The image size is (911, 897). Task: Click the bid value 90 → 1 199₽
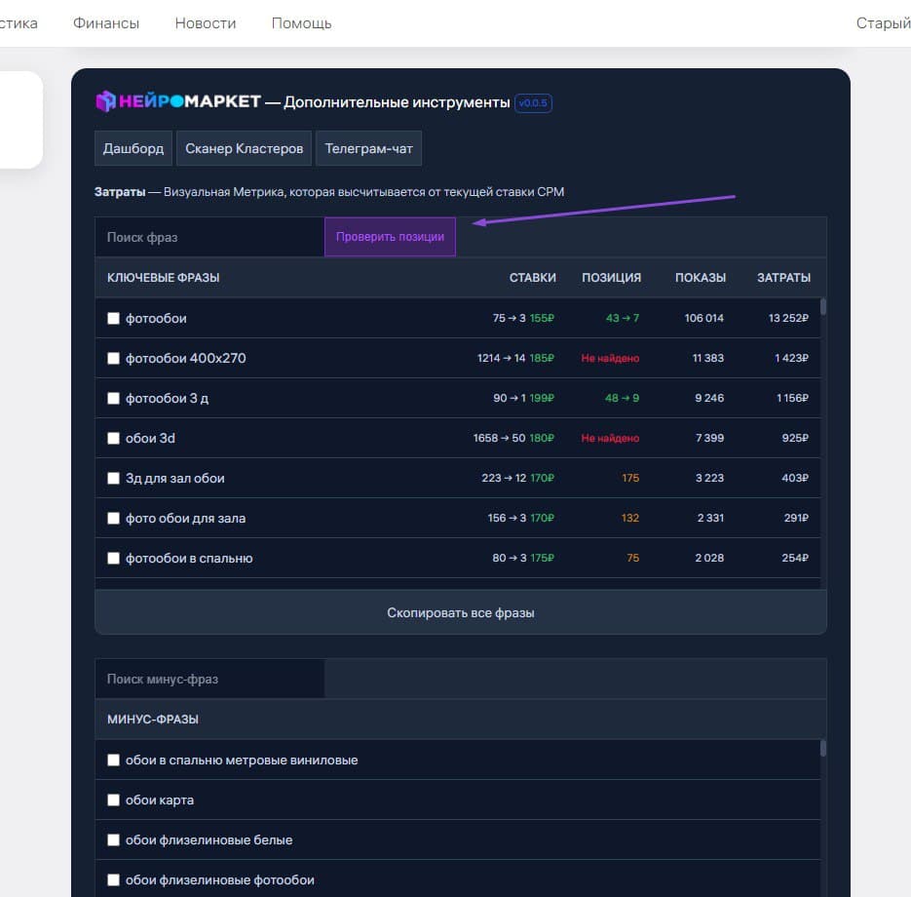(x=523, y=398)
